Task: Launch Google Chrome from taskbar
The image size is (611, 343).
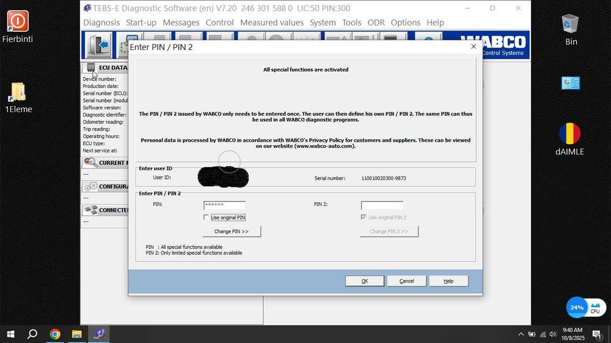Action: pyautogui.click(x=55, y=334)
